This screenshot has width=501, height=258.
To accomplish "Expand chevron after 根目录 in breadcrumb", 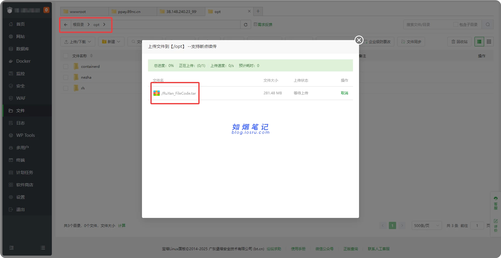I will point(89,25).
